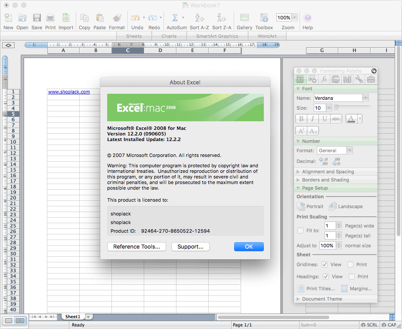Switch to Normal view icon in status bar
Image resolution: width=402 pixels, height=329 pixels.
coord(9,321)
